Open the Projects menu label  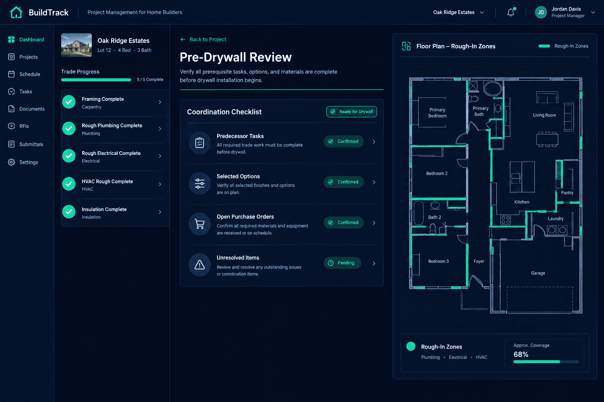click(29, 57)
